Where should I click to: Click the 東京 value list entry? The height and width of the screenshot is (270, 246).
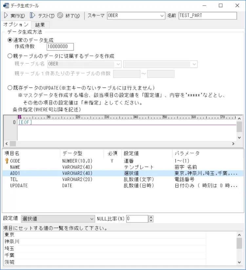(x=105, y=235)
